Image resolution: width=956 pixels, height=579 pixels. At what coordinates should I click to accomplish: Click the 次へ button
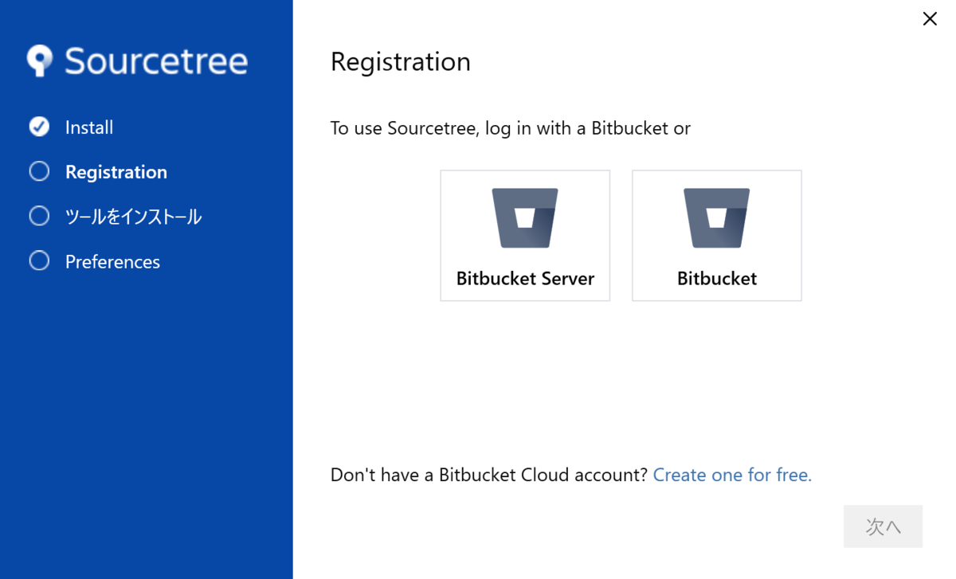(883, 526)
